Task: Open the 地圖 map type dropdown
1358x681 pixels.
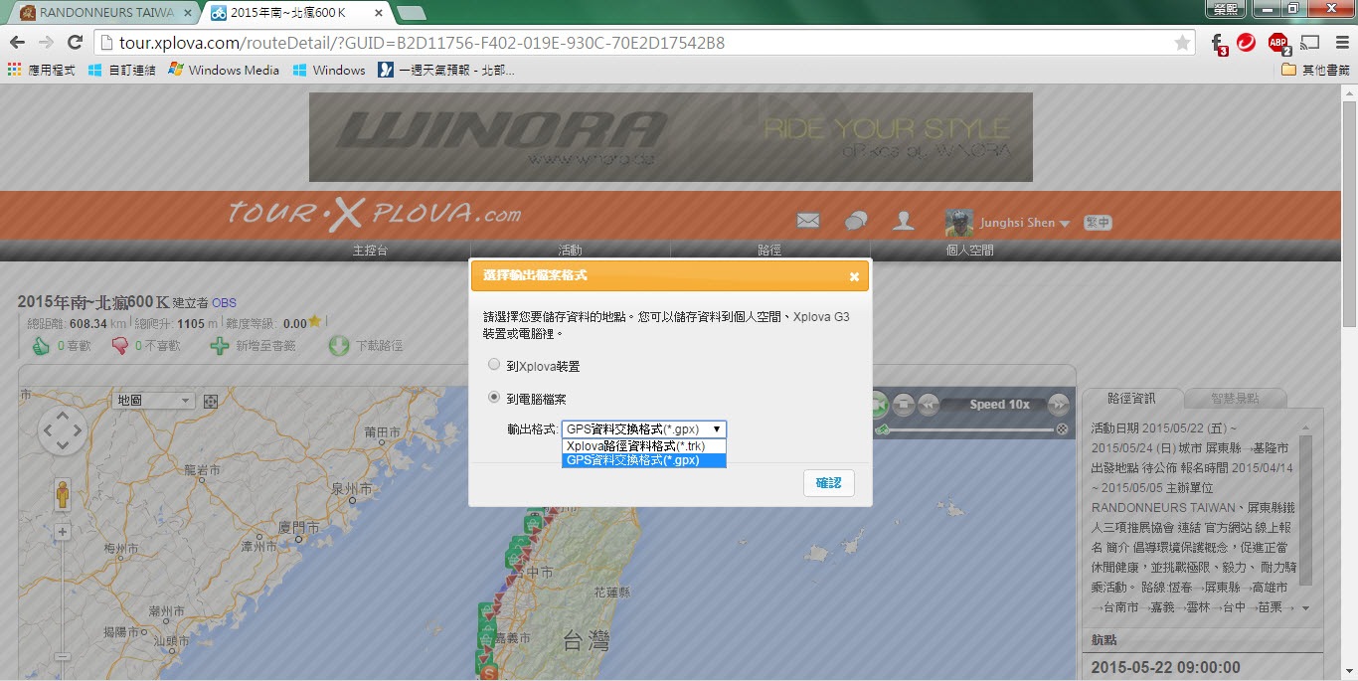Action: tap(154, 401)
